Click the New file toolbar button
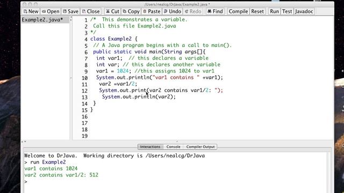 [31, 11]
